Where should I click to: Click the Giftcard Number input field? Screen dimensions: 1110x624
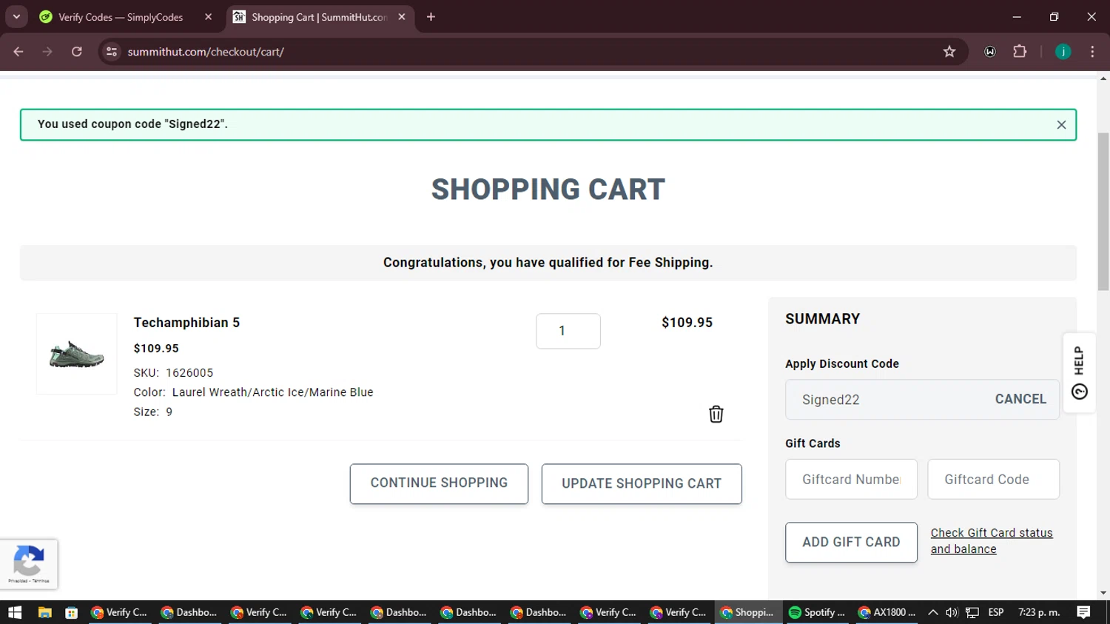[851, 480]
